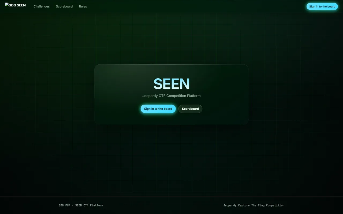
Task: Open the Rules page from navbar
Action: 83,6
